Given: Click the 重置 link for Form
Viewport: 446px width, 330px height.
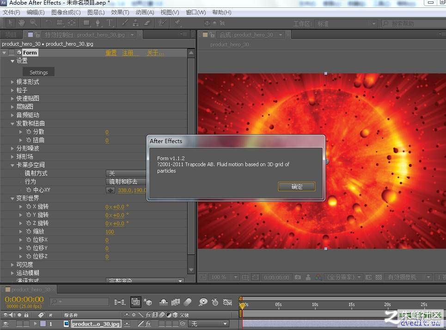Looking at the screenshot, I should (111, 53).
